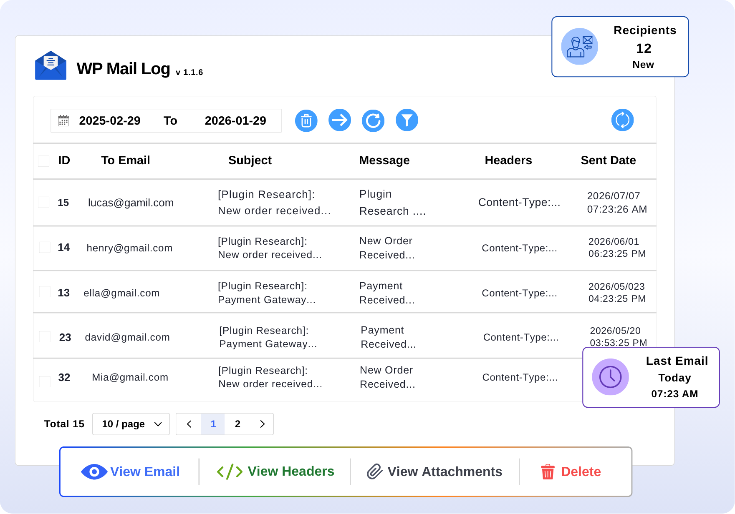Click the red Delete action

tap(571, 472)
